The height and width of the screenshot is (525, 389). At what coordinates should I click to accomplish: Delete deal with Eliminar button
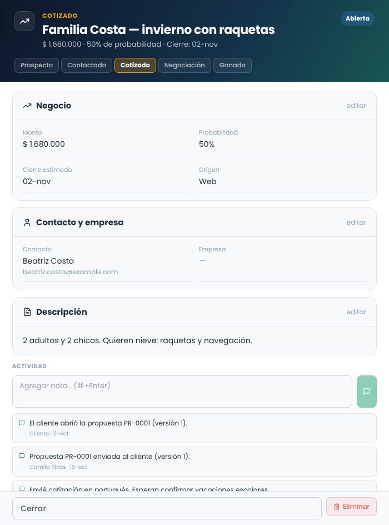(x=351, y=507)
